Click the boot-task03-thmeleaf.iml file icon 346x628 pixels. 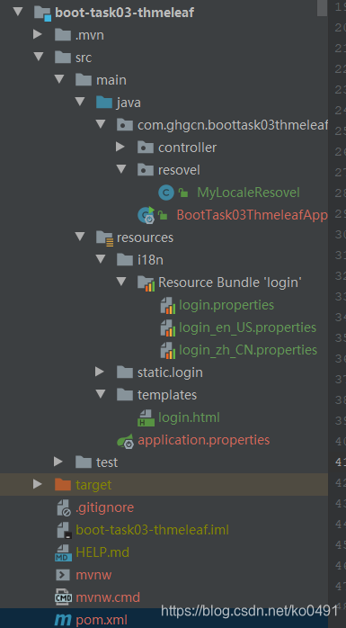64,530
